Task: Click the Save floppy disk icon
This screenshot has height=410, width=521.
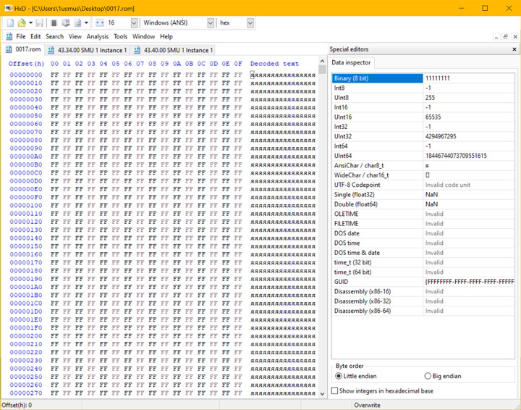Action: 40,23
